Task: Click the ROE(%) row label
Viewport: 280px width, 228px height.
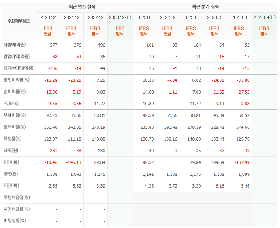Action: (x=11, y=104)
